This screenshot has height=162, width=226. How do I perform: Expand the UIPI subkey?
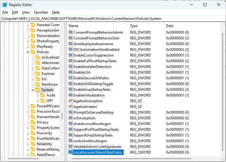tap(37, 101)
